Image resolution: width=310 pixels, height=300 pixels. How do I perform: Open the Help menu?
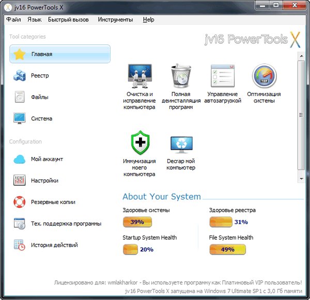click(x=148, y=20)
